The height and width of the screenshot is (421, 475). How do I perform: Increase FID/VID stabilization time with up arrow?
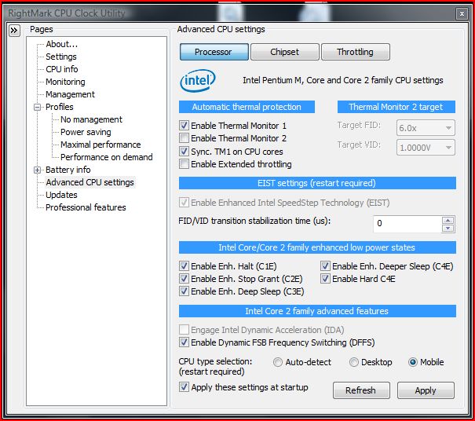click(448, 220)
